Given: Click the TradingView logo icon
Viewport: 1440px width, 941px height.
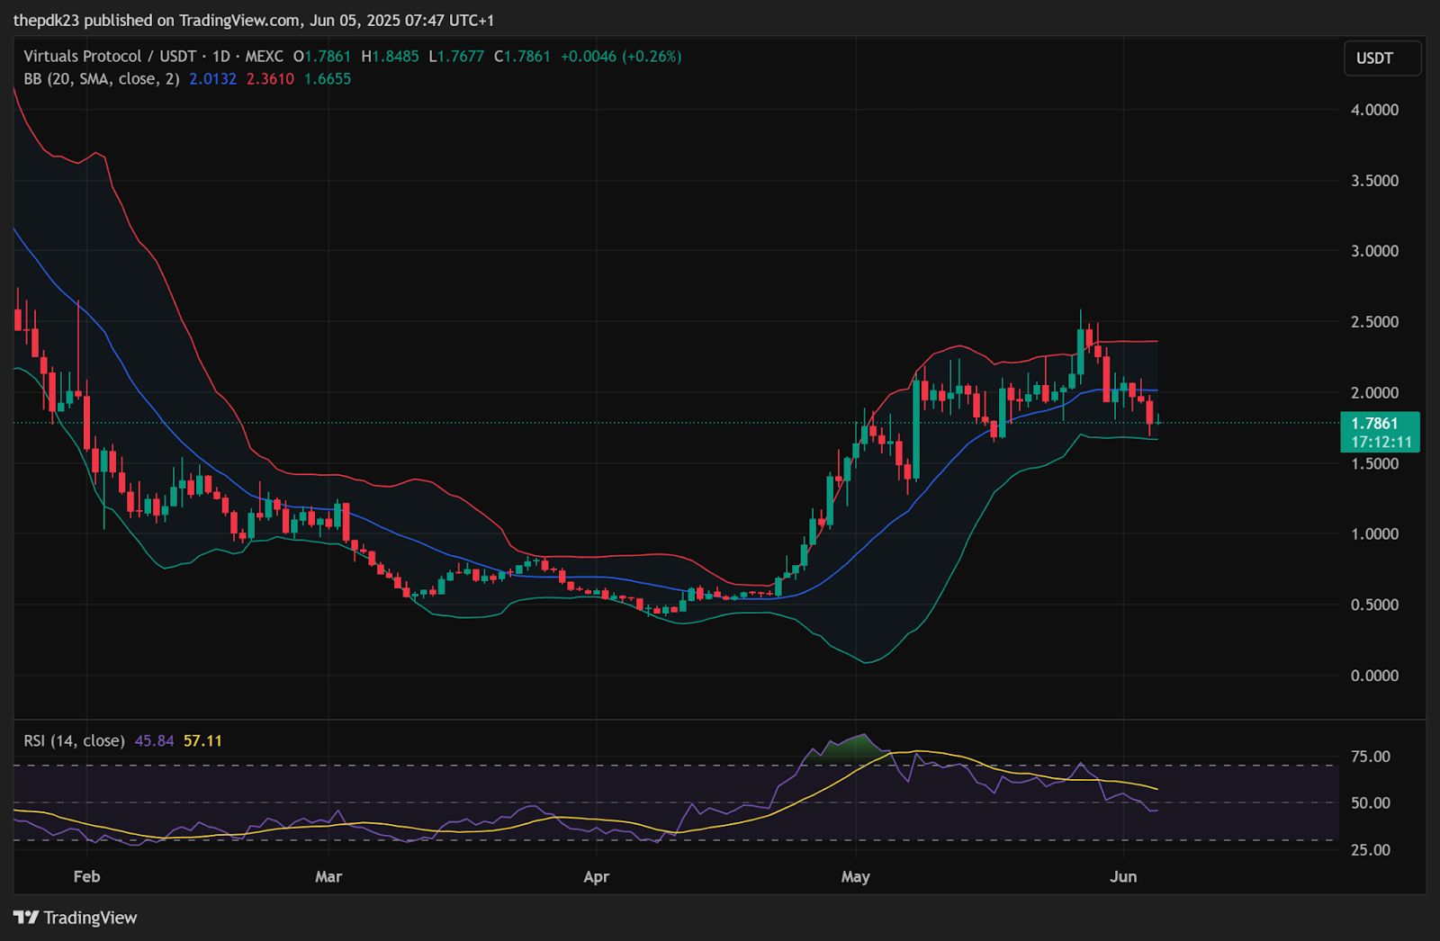Looking at the screenshot, I should pyautogui.click(x=26, y=918).
